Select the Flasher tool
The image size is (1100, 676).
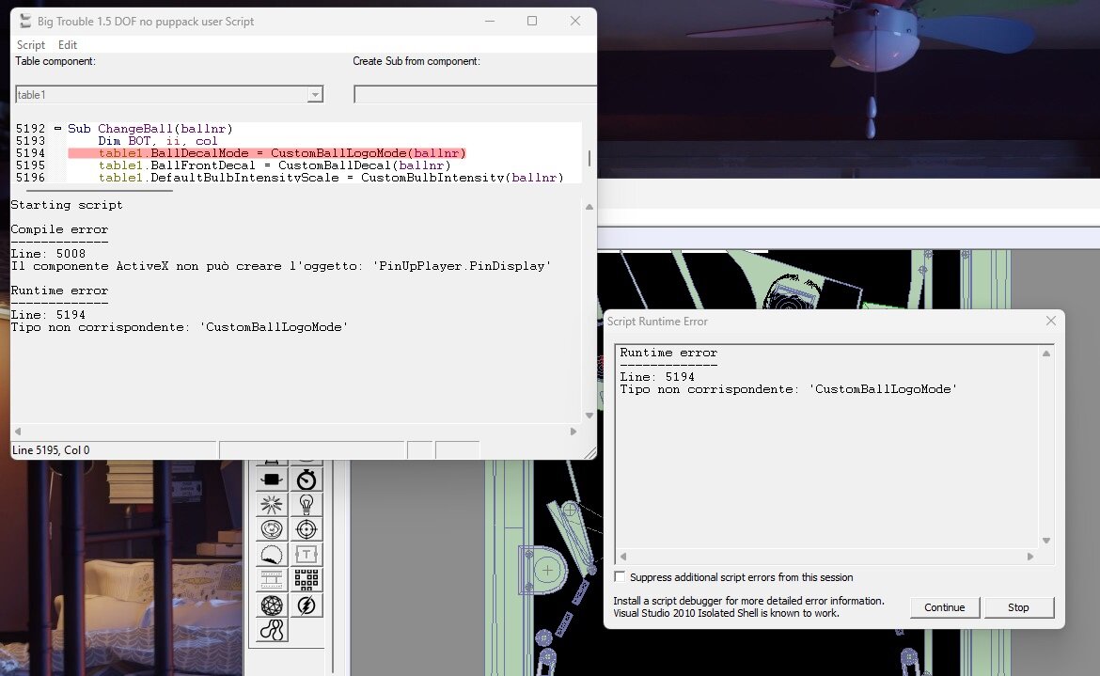pyautogui.click(x=306, y=605)
